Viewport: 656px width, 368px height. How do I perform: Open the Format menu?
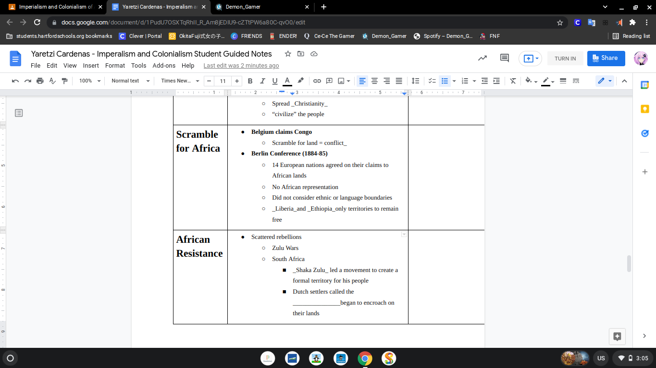115,66
